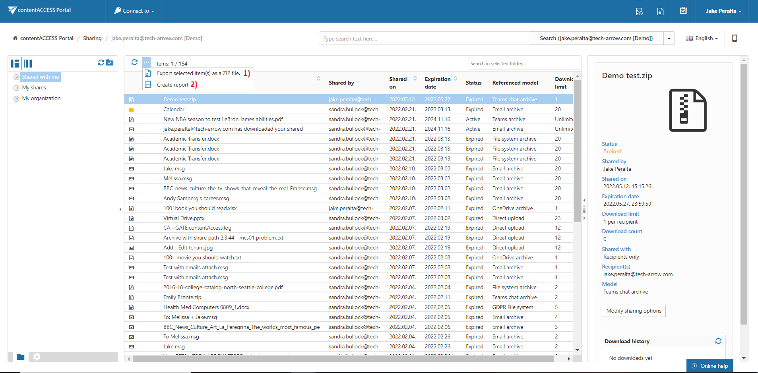Viewport: 758px width, 373px height.
Task: Click the settings gear below folder tree
Action: tap(37, 357)
